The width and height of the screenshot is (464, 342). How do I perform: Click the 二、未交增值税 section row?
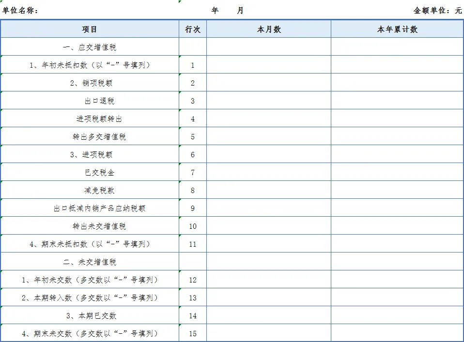pyautogui.click(x=90, y=262)
